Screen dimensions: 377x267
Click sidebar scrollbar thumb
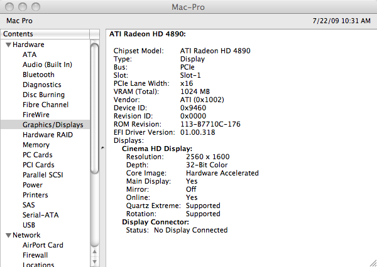point(95,108)
